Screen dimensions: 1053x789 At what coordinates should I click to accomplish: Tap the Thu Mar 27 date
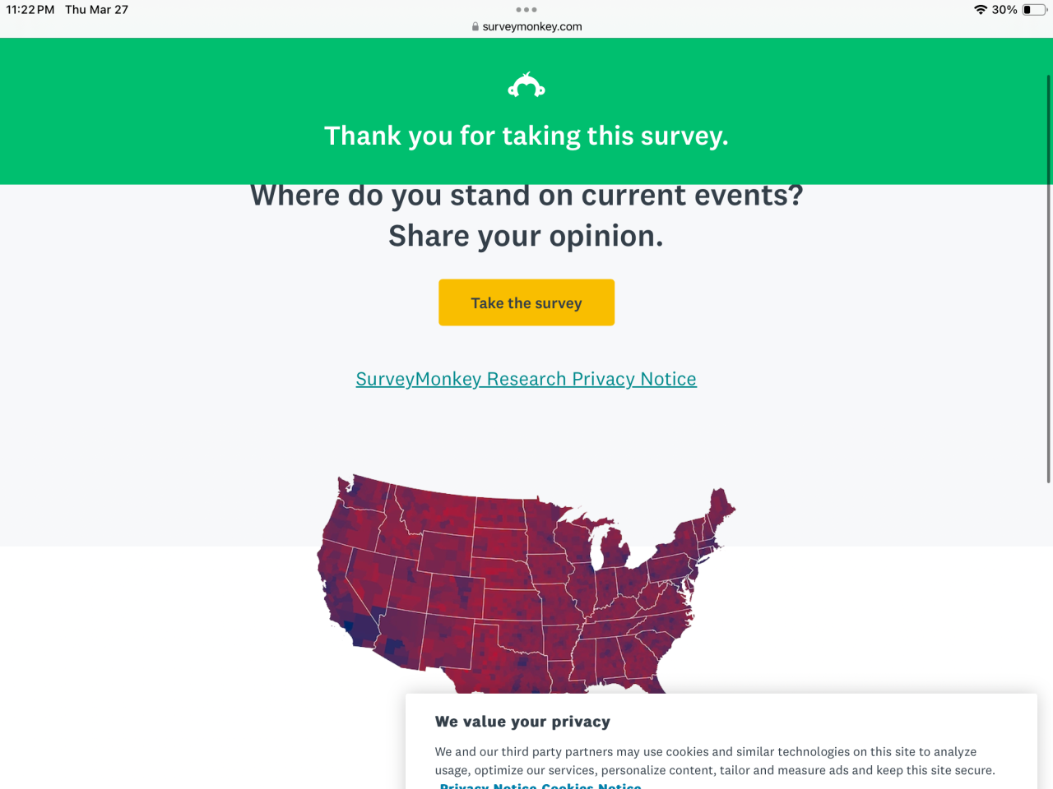click(x=97, y=10)
